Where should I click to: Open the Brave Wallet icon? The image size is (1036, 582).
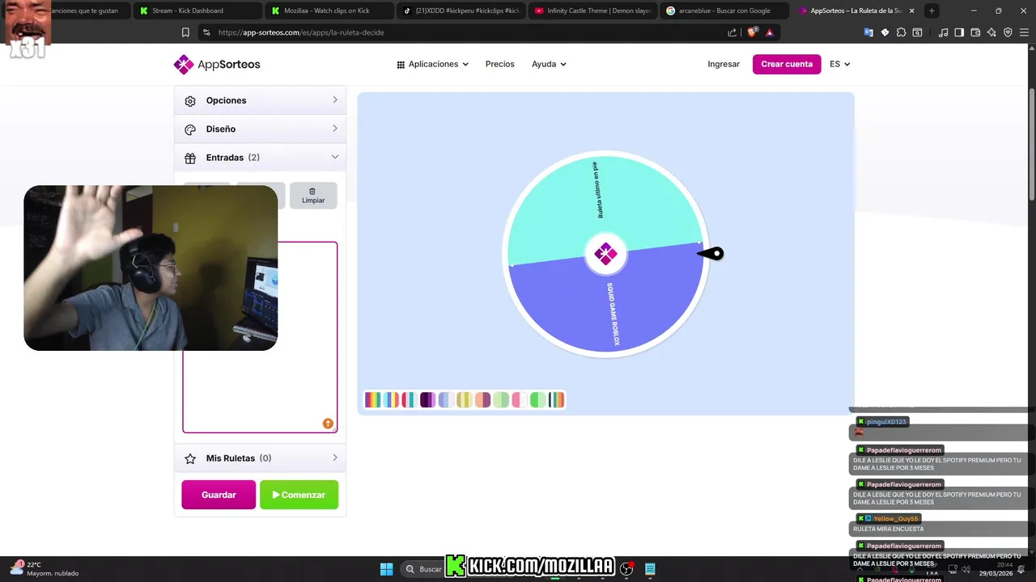975,32
